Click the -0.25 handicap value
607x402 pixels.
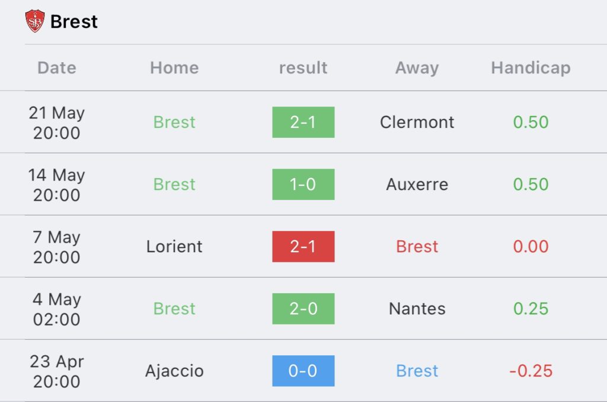(x=531, y=371)
